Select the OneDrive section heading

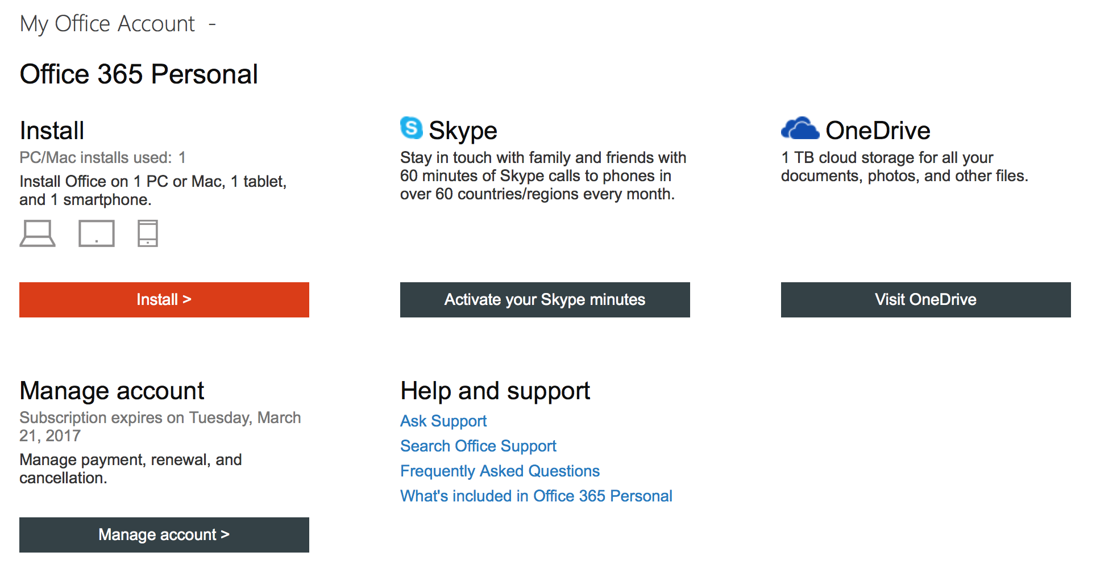[877, 131]
